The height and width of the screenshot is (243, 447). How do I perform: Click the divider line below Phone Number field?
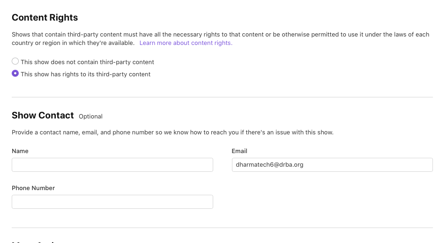223,228
